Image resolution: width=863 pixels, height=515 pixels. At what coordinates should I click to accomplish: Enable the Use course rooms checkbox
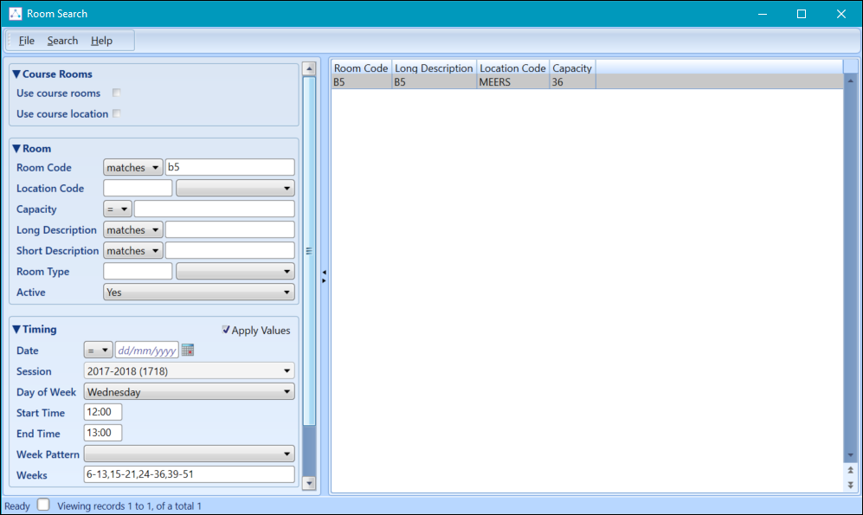(x=116, y=93)
